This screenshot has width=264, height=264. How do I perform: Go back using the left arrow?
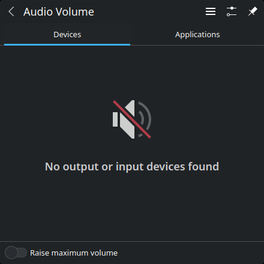click(x=11, y=11)
